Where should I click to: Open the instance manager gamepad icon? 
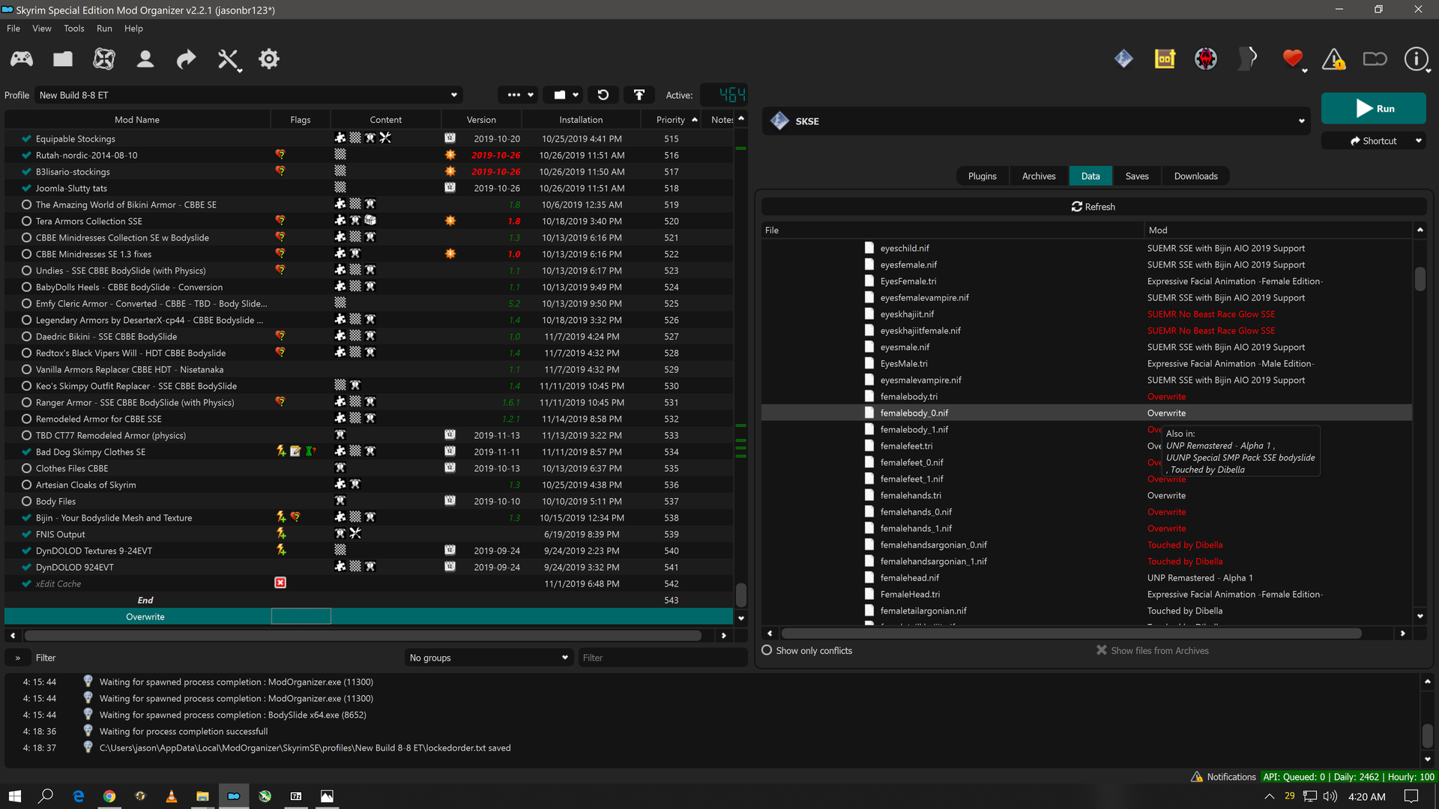(x=22, y=59)
